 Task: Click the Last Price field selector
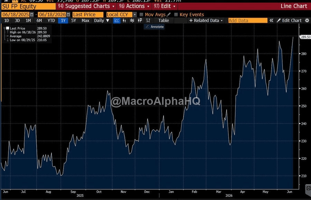tap(88, 14)
